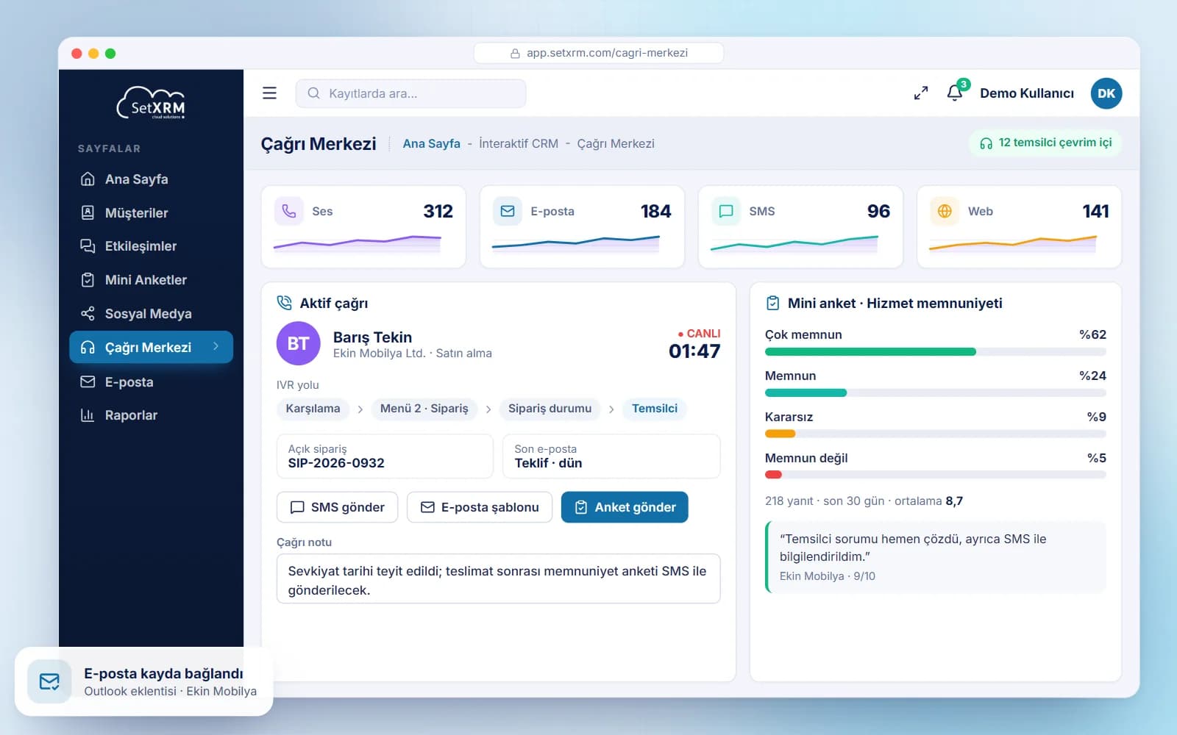
Task: Click the Ses phone icon
Action: pyautogui.click(x=289, y=211)
